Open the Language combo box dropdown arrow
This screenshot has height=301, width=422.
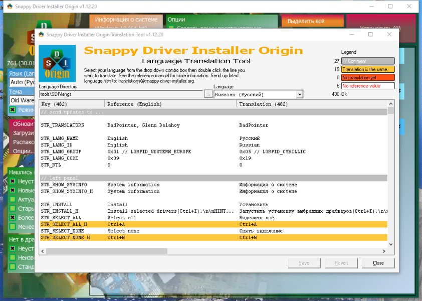(x=300, y=94)
